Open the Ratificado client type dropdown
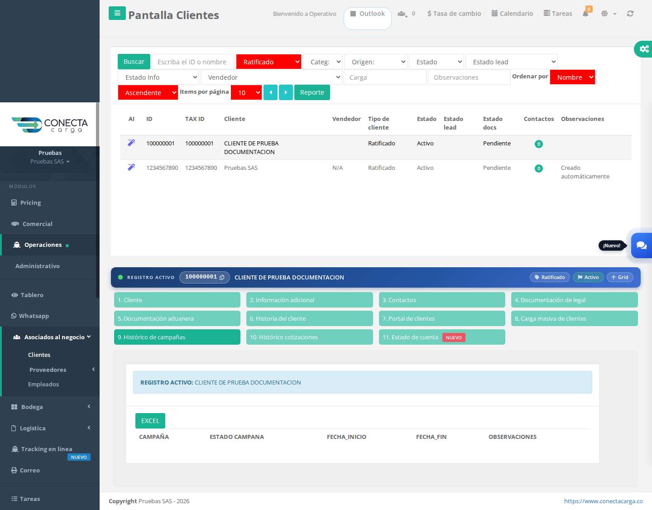 (x=268, y=62)
